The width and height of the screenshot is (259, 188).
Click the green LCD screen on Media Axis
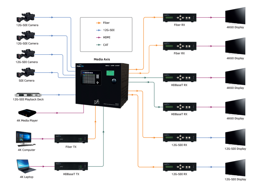[x=110, y=73]
